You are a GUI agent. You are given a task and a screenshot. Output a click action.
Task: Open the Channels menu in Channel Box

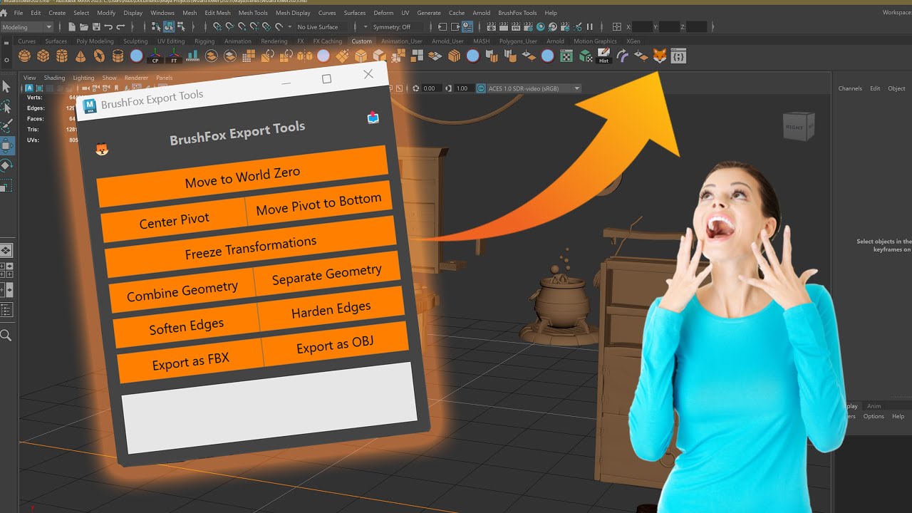click(x=850, y=88)
